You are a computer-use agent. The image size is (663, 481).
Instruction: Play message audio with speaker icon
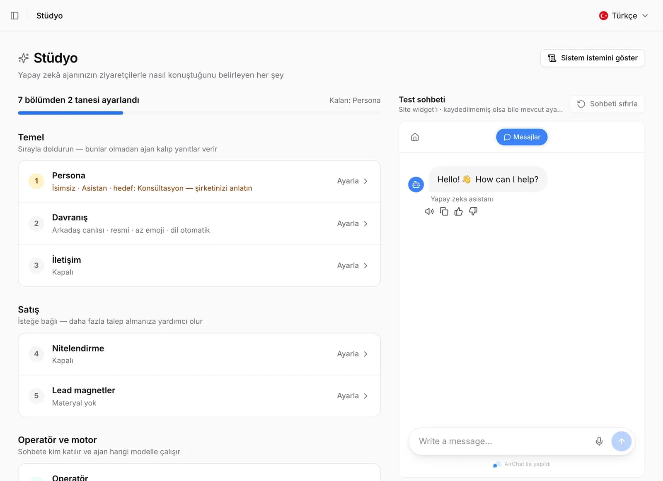tap(429, 212)
